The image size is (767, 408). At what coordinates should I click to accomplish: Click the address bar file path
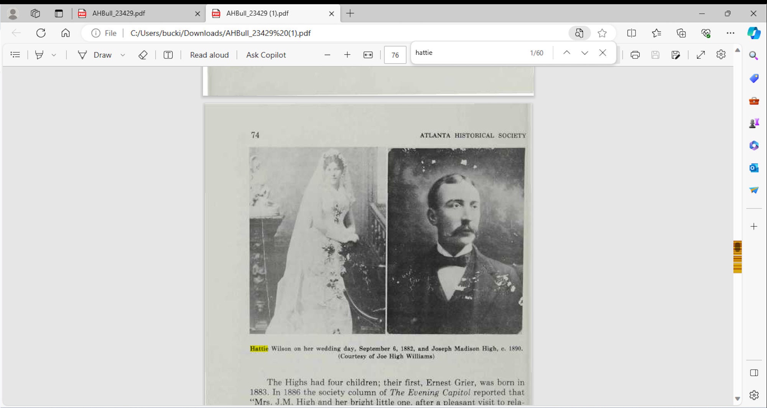pos(221,33)
